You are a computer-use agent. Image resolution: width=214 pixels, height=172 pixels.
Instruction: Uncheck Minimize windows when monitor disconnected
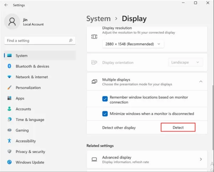click(105, 114)
